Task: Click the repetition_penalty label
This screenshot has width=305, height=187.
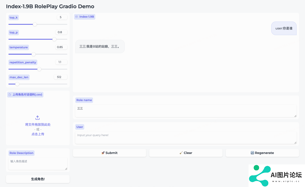Action: 23,62
